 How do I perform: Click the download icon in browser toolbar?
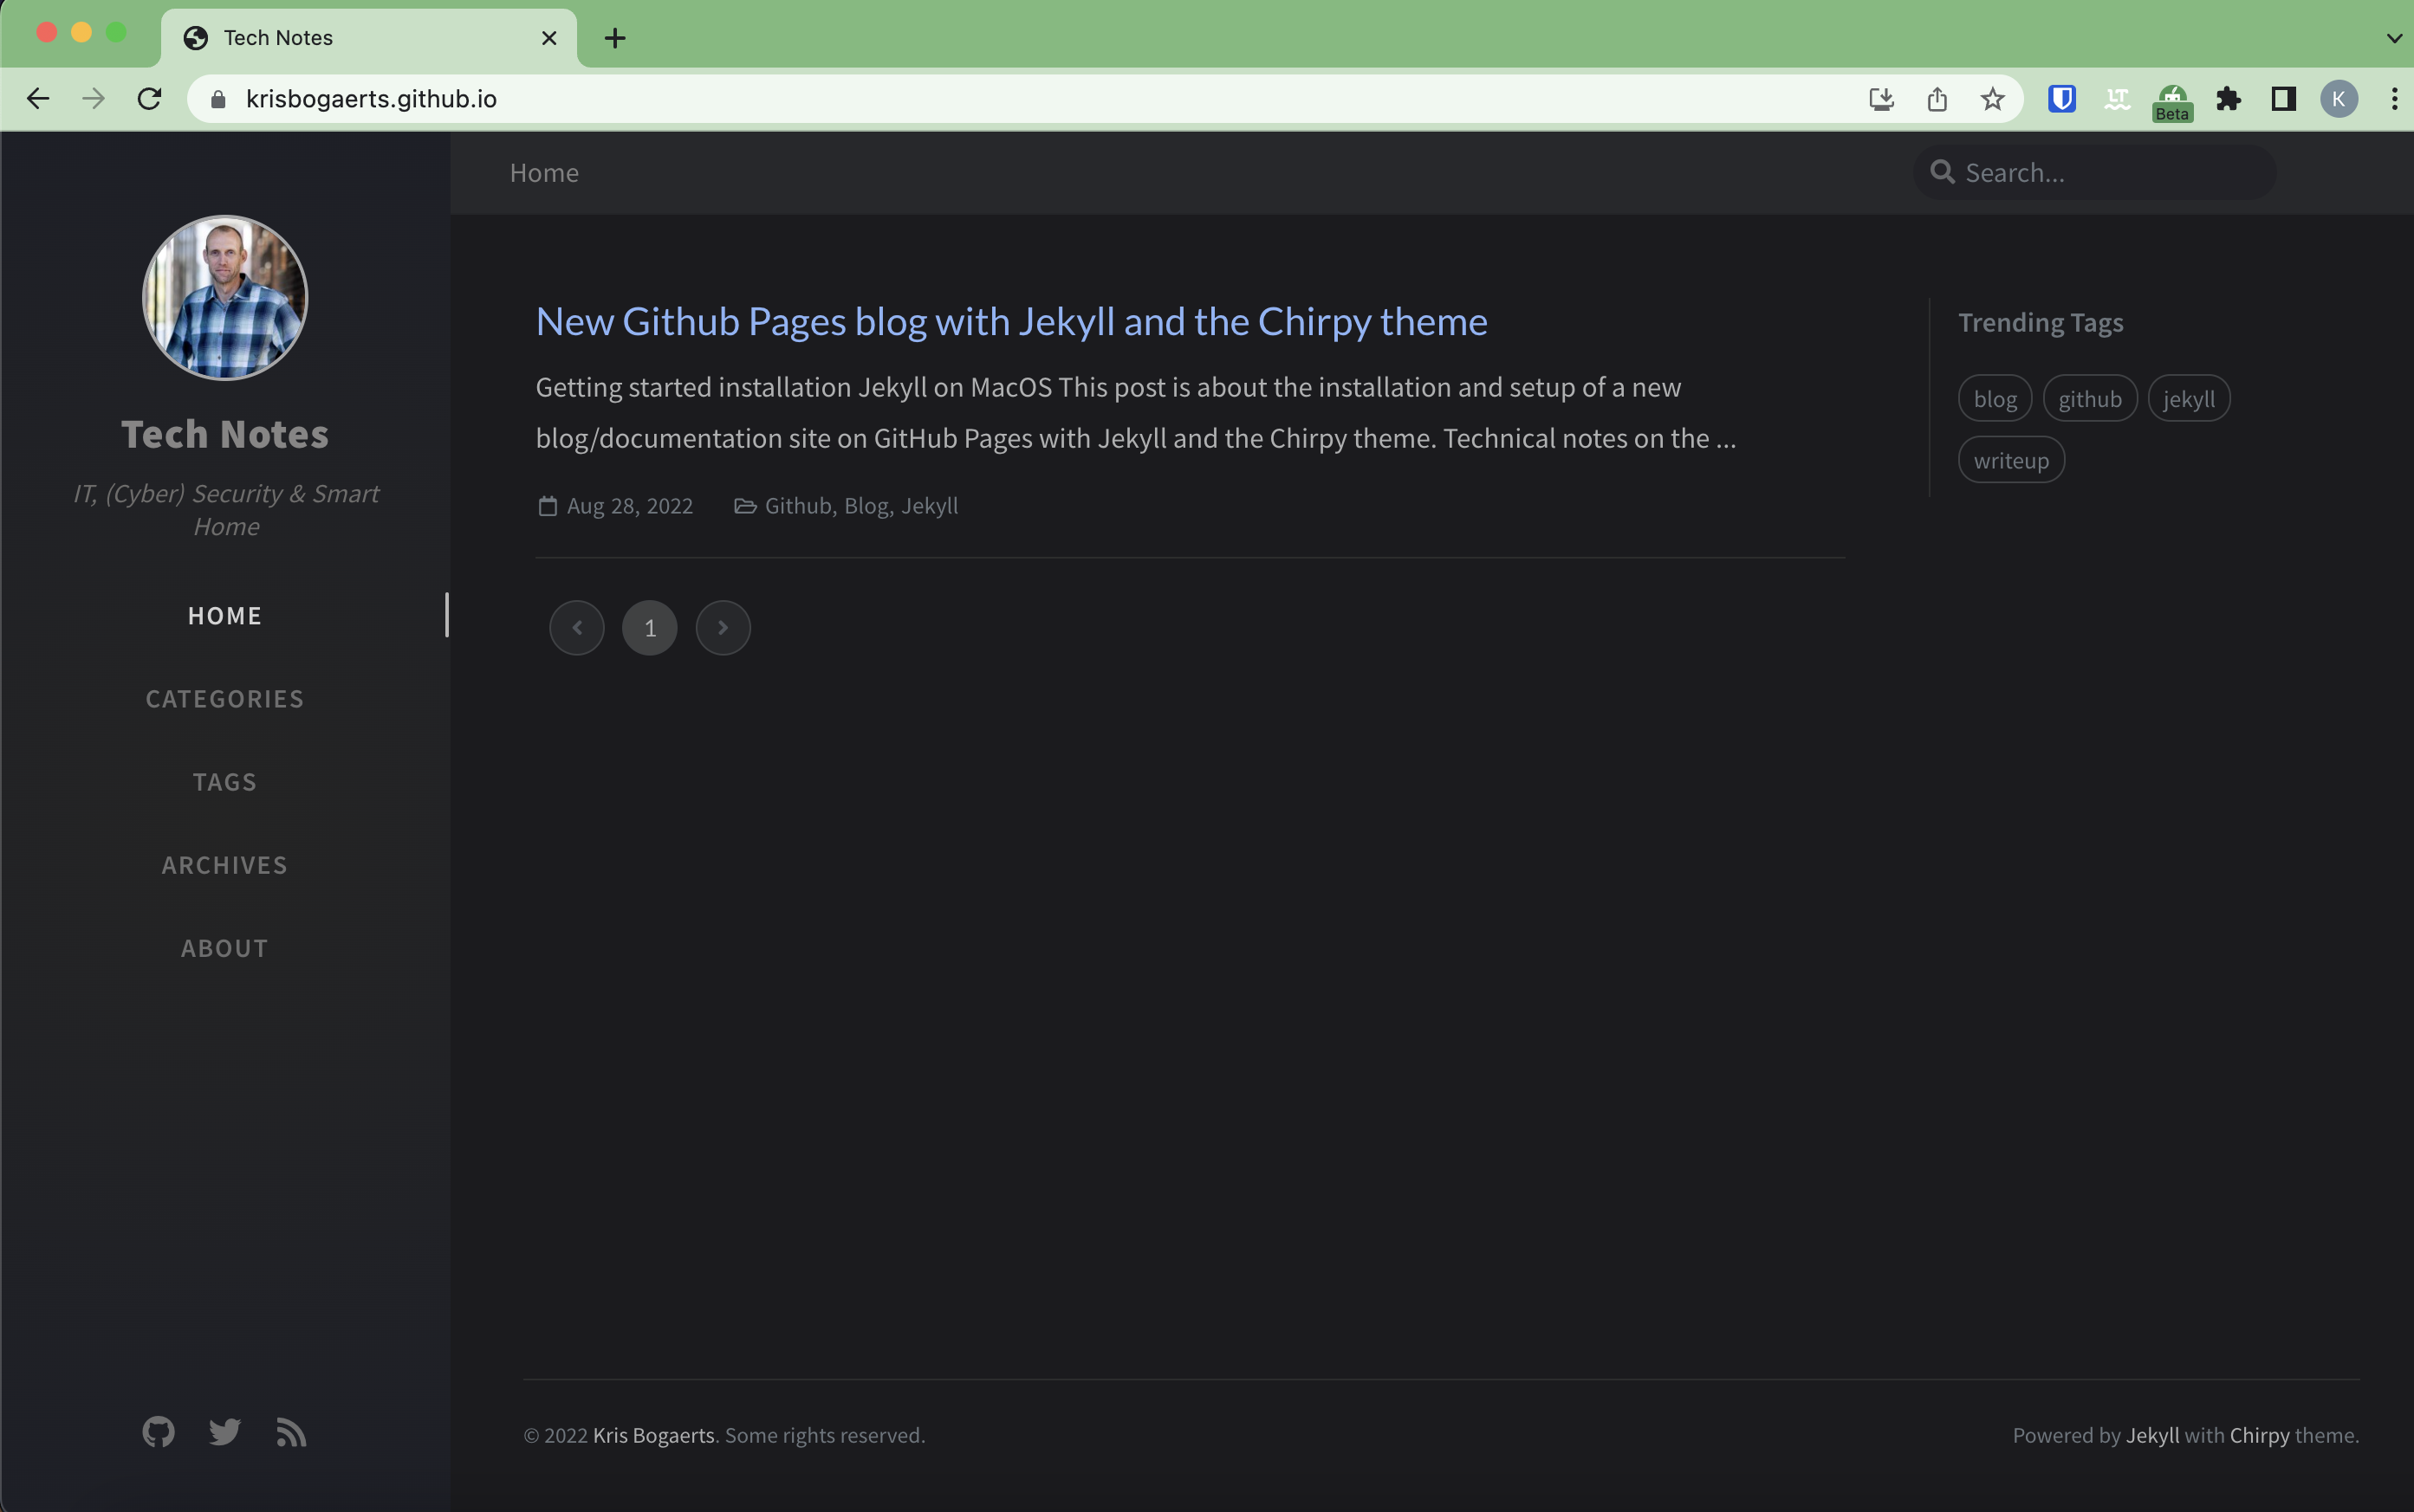(x=1880, y=98)
